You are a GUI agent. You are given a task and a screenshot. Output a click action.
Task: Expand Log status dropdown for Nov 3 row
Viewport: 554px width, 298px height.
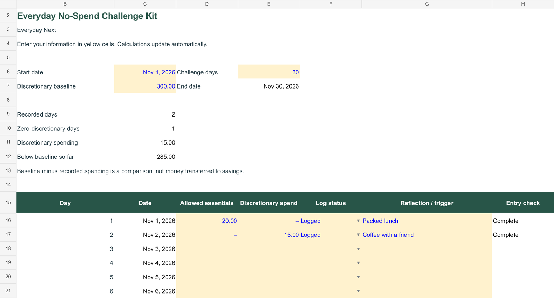(358, 249)
